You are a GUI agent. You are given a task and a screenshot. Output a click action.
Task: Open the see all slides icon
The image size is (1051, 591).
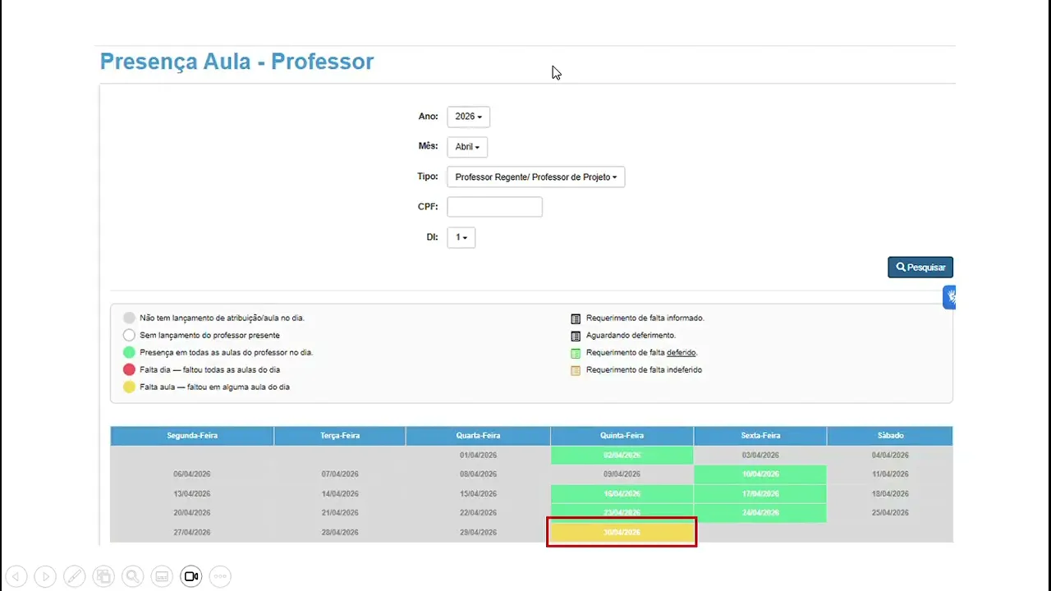tap(103, 576)
